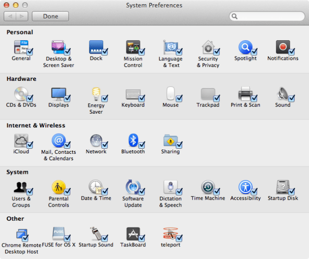Click the "Notifications" label
The image size is (309, 259).
283,58
